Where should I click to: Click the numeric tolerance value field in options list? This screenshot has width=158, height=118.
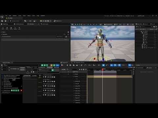[14, 80]
